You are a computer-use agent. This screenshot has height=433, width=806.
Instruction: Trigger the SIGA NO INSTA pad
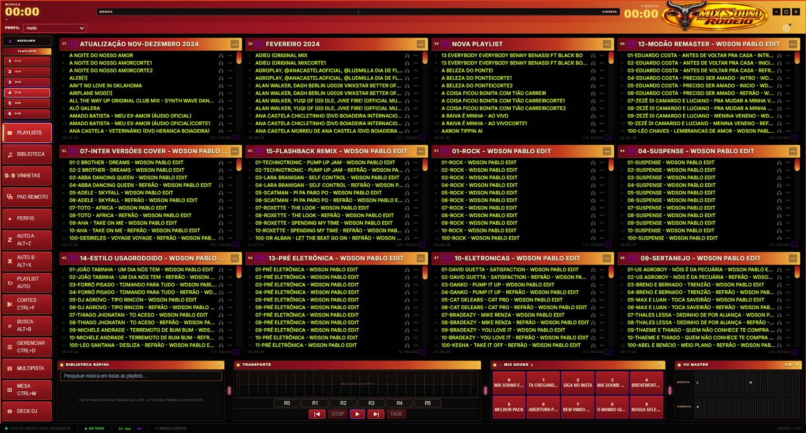(577, 383)
